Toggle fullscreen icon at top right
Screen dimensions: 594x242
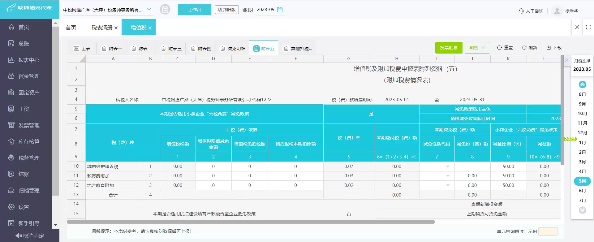[x=588, y=27]
